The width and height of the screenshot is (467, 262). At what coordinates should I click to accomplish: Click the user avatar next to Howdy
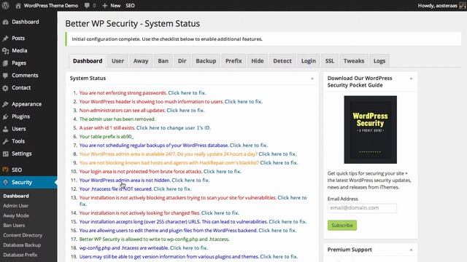[463, 6]
